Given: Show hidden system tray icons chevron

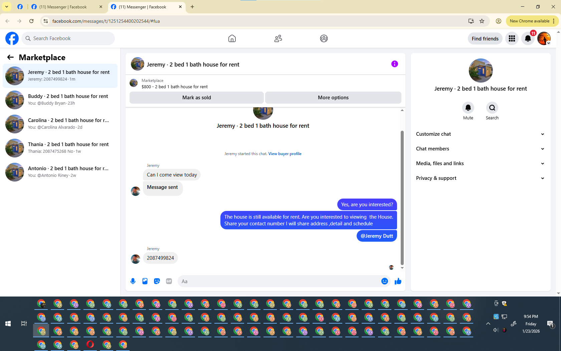Looking at the screenshot, I should 488,324.
